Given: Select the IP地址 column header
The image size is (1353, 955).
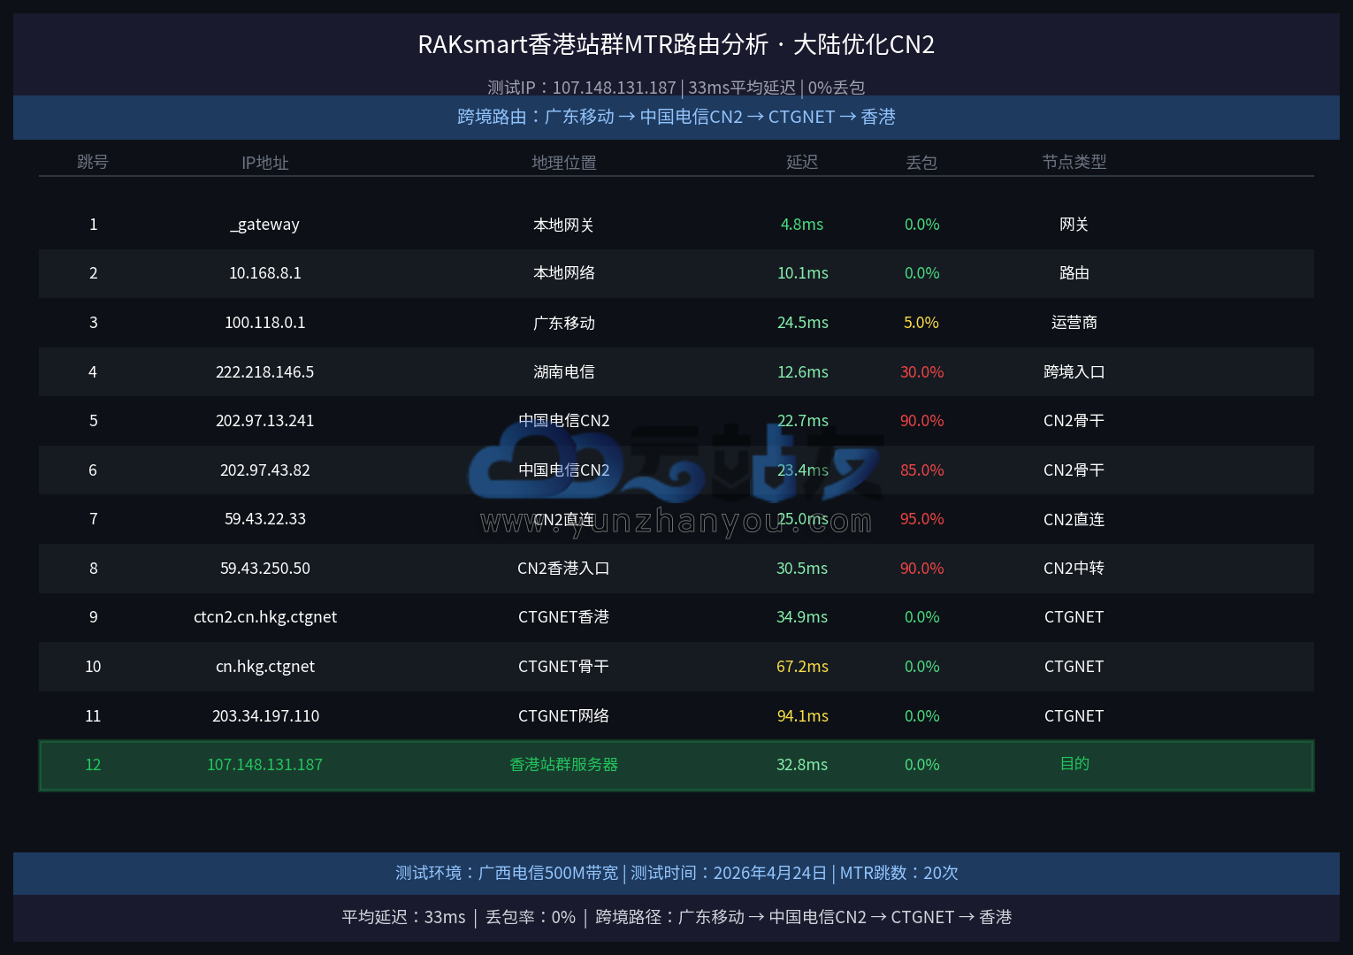Looking at the screenshot, I should pos(265,163).
